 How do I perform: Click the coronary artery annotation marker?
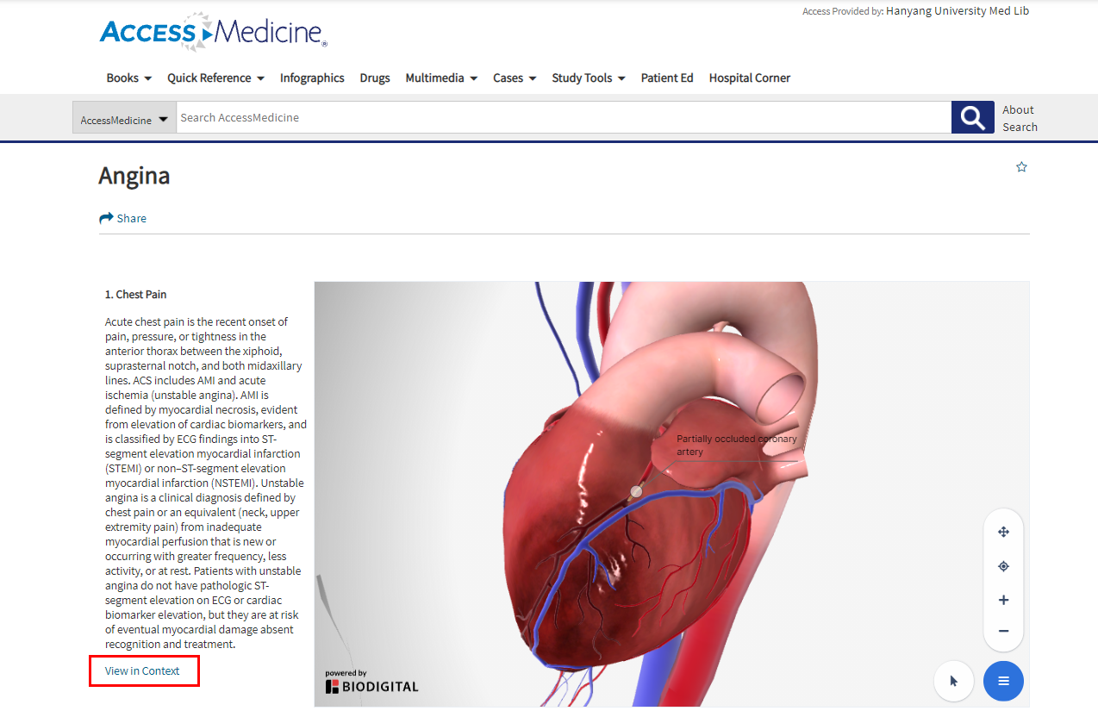637,491
